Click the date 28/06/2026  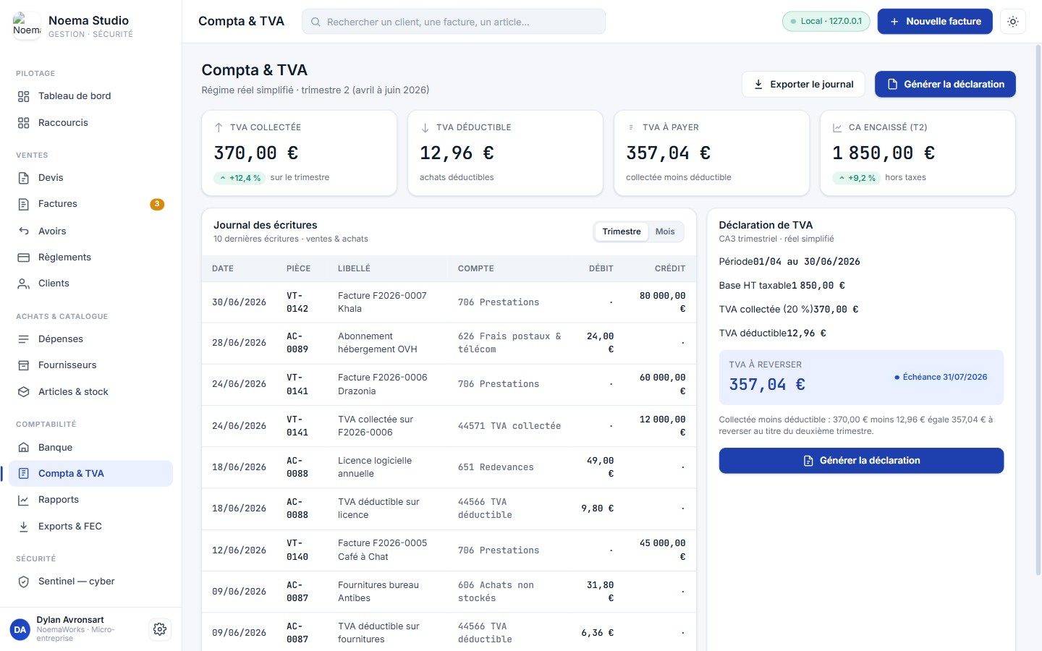pos(239,343)
